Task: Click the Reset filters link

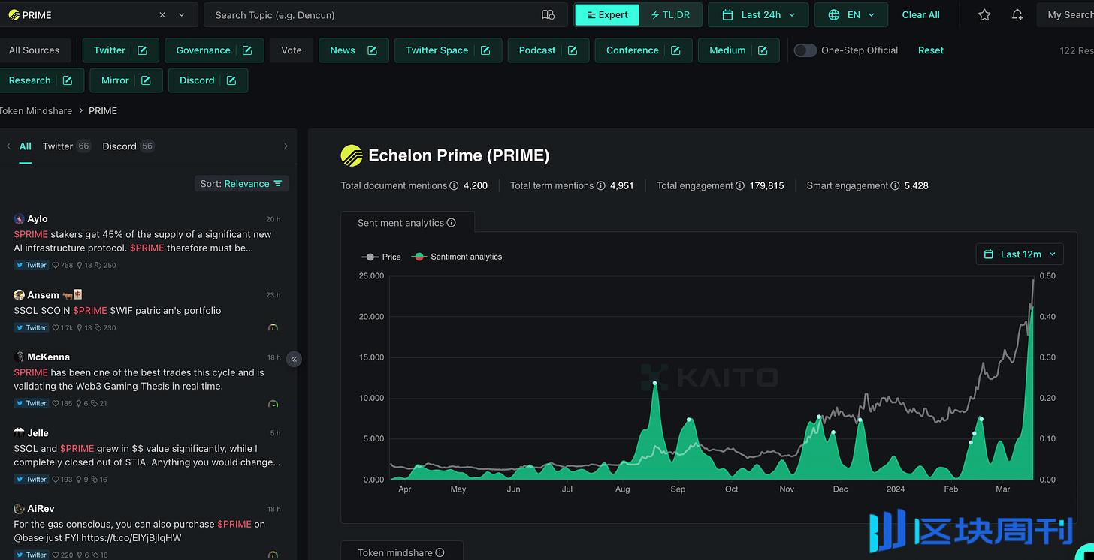Action: tap(931, 50)
